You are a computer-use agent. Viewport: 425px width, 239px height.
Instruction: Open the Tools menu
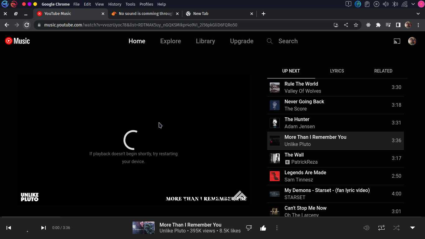[x=130, y=4]
